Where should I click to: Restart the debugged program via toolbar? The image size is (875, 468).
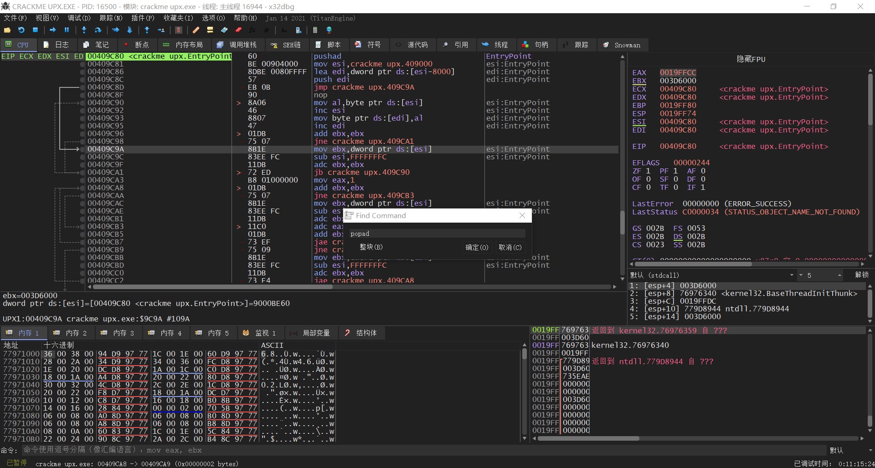[21, 30]
